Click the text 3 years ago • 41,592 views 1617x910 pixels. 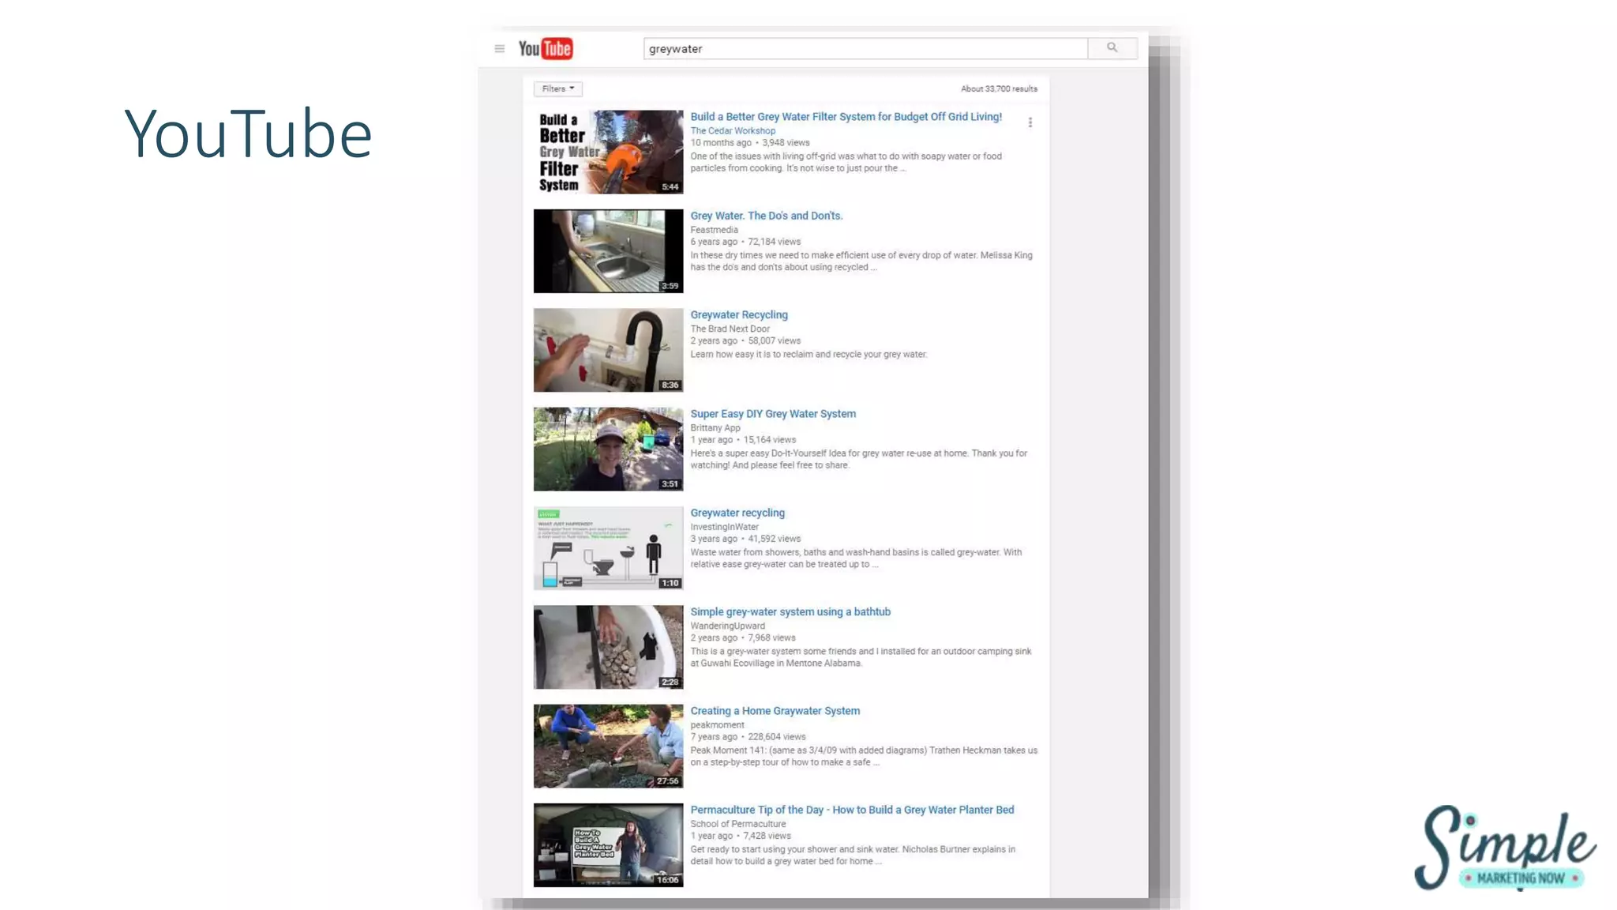click(745, 539)
